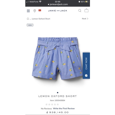This screenshot has width=115, height=115.
Task: Open the hamburger navigation menu
Action: (x=28, y=11)
